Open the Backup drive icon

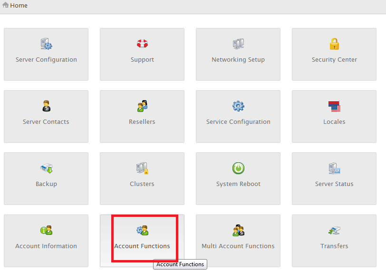point(46,168)
